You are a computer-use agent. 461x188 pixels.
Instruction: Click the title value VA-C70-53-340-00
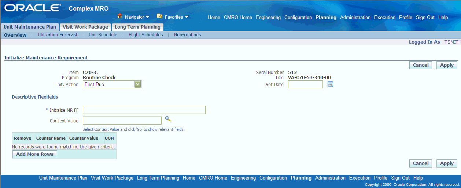coord(310,78)
